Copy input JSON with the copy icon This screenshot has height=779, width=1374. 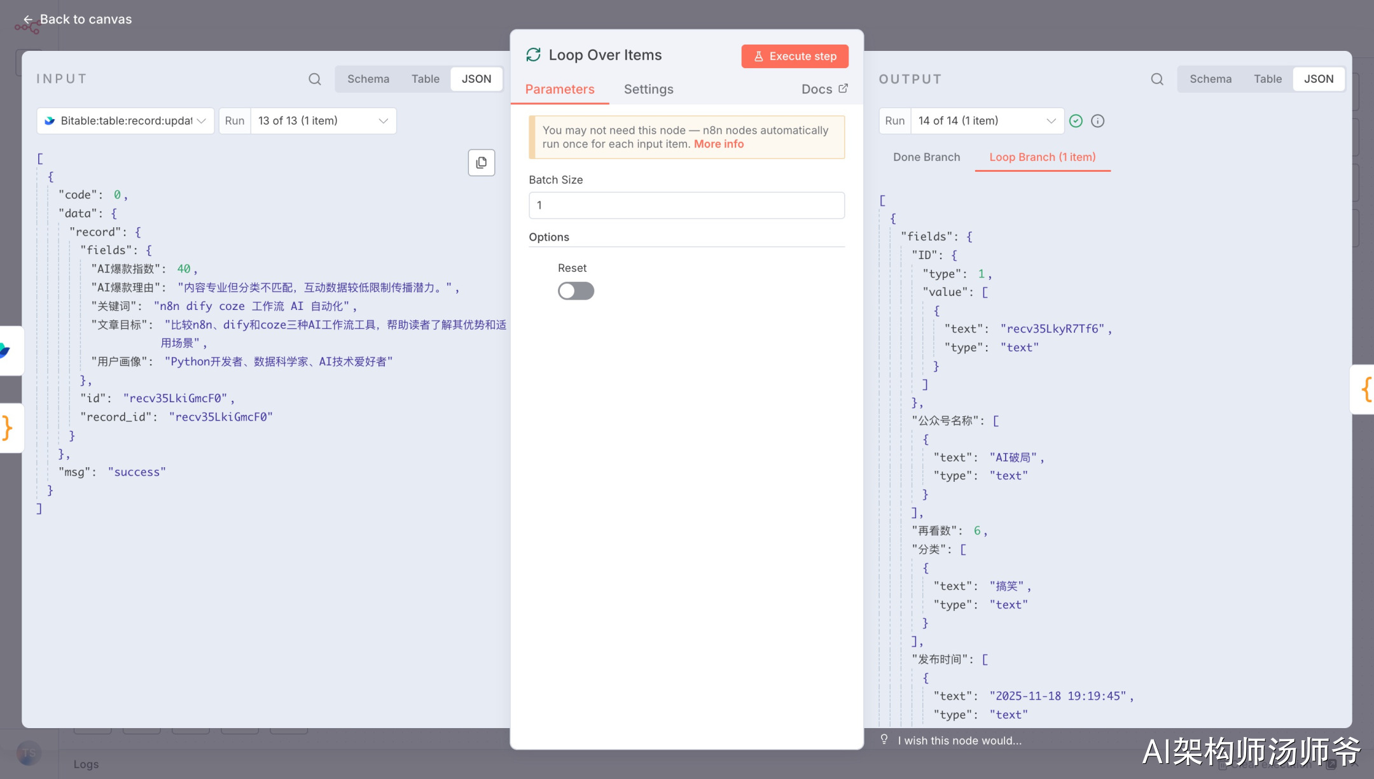(x=482, y=163)
